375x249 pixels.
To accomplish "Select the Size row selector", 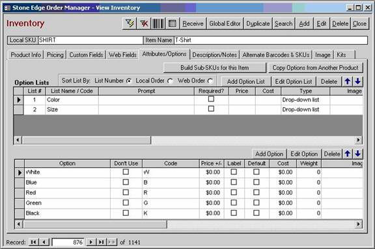I will tap(18, 110).
